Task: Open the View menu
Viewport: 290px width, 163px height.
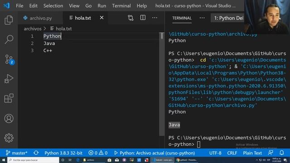Action: coord(74,6)
